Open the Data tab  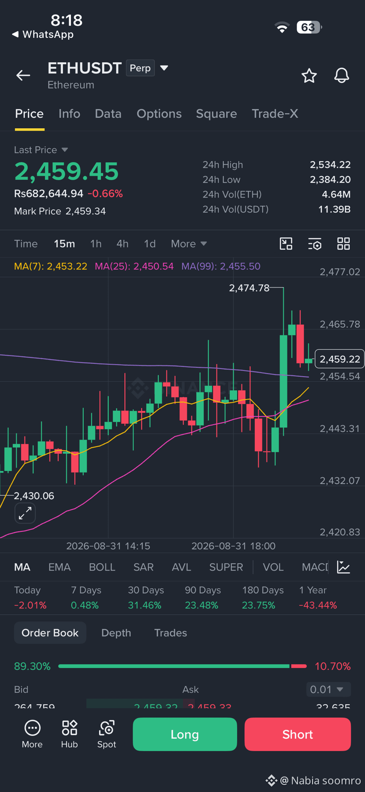coord(108,114)
